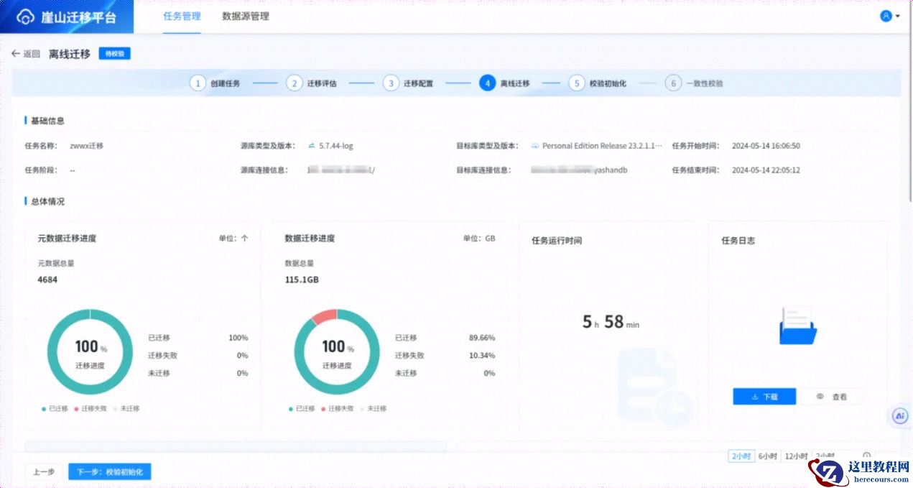The width and height of the screenshot is (913, 488).
Task: Select the 2小时 time range
Action: (741, 456)
